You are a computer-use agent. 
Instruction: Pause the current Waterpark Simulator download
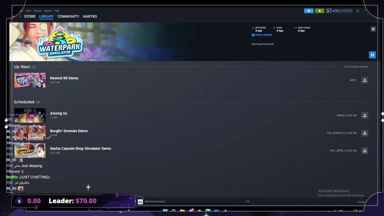point(372,55)
